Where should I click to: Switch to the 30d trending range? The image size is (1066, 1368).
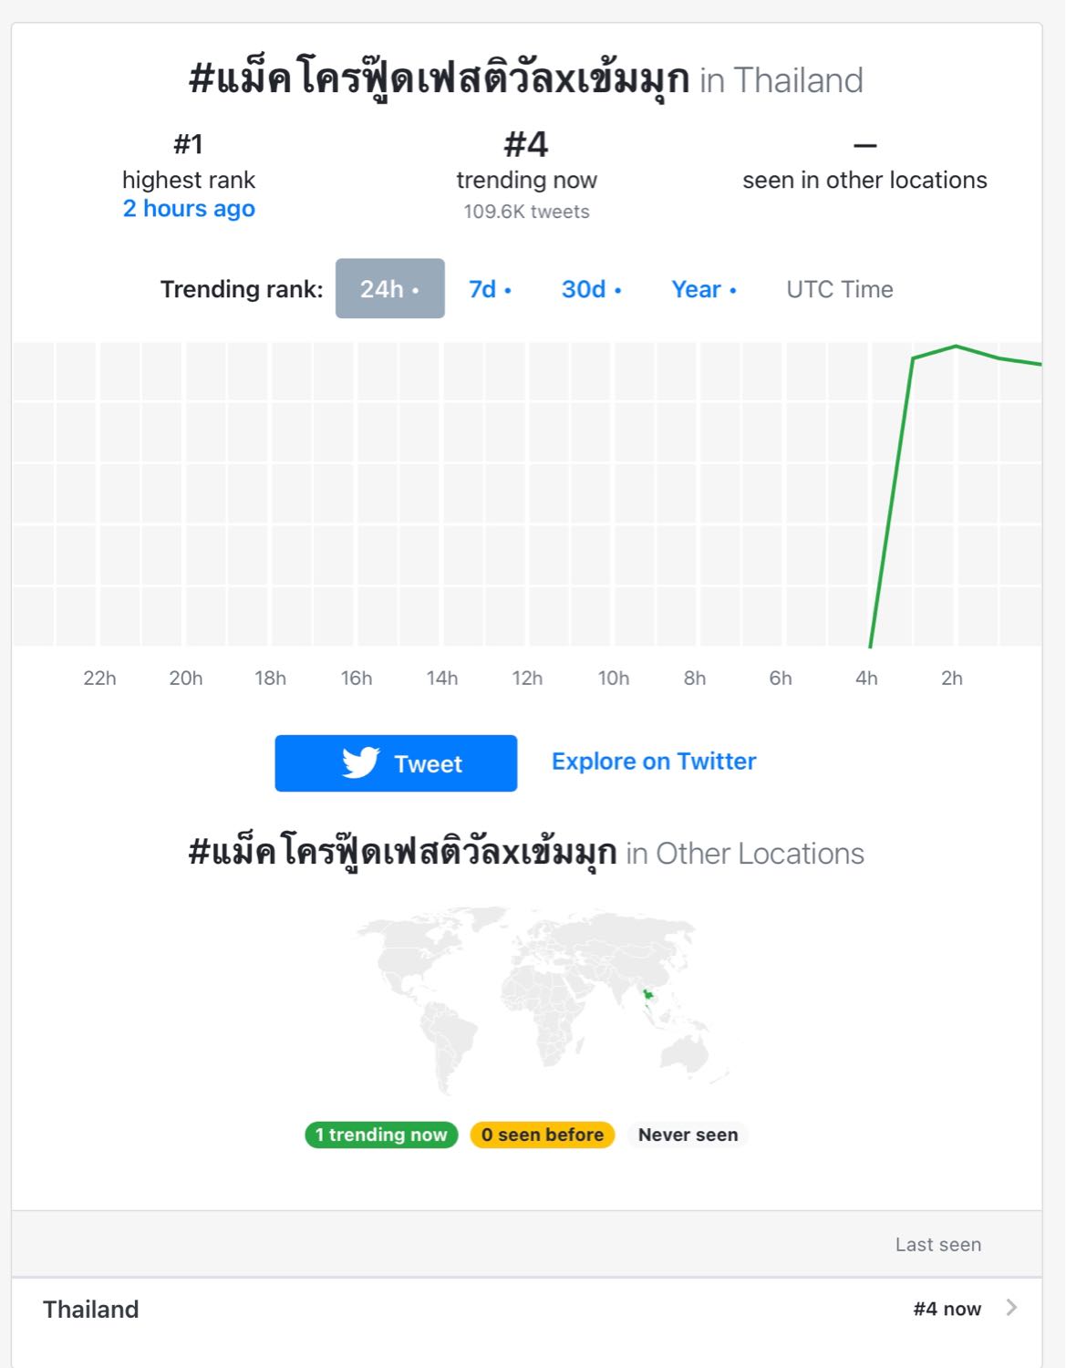591,289
